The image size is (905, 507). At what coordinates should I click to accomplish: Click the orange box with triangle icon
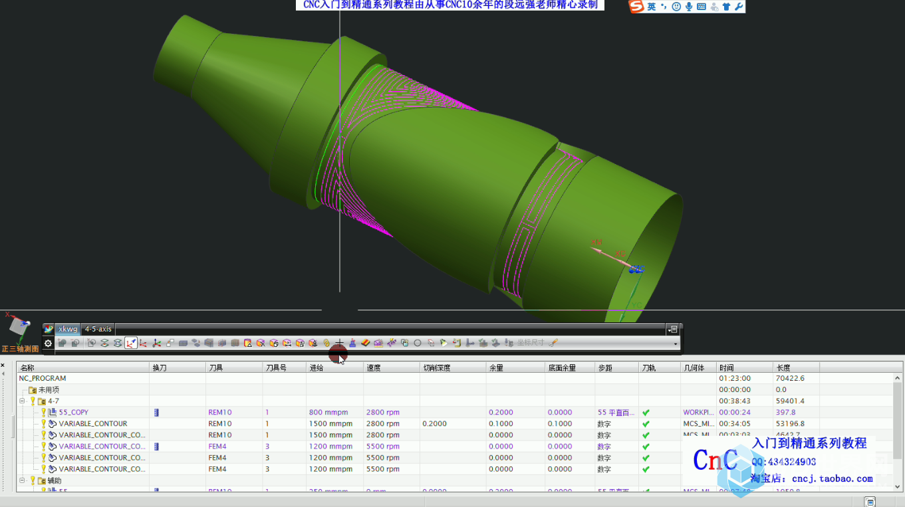[x=247, y=343]
